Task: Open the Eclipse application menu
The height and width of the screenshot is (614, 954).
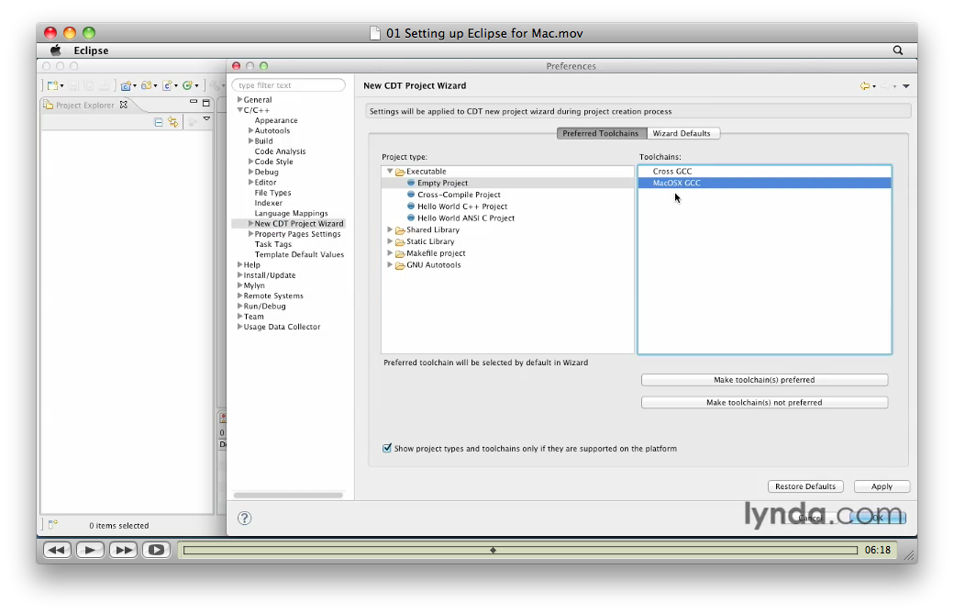Action: click(x=91, y=50)
